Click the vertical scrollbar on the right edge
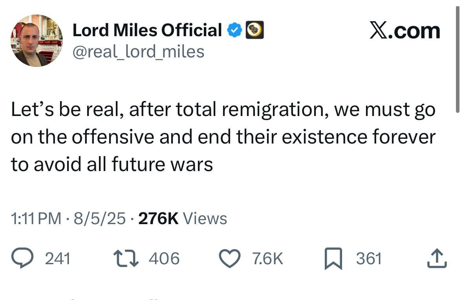Viewport: 463px width, 300px height. pyautogui.click(x=457, y=59)
